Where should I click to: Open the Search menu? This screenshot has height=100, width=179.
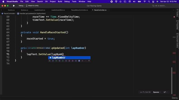coord(40,2)
